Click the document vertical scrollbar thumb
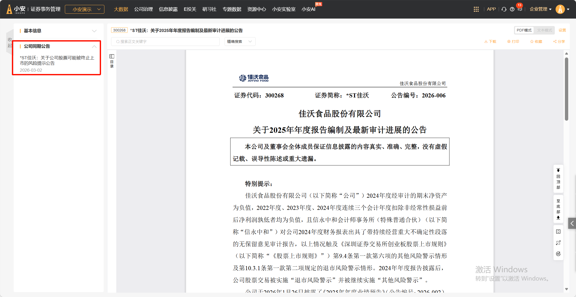 pyautogui.click(x=566, y=89)
